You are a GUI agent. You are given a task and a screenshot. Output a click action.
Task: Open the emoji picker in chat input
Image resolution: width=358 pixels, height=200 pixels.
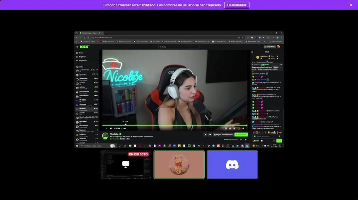click(x=280, y=136)
